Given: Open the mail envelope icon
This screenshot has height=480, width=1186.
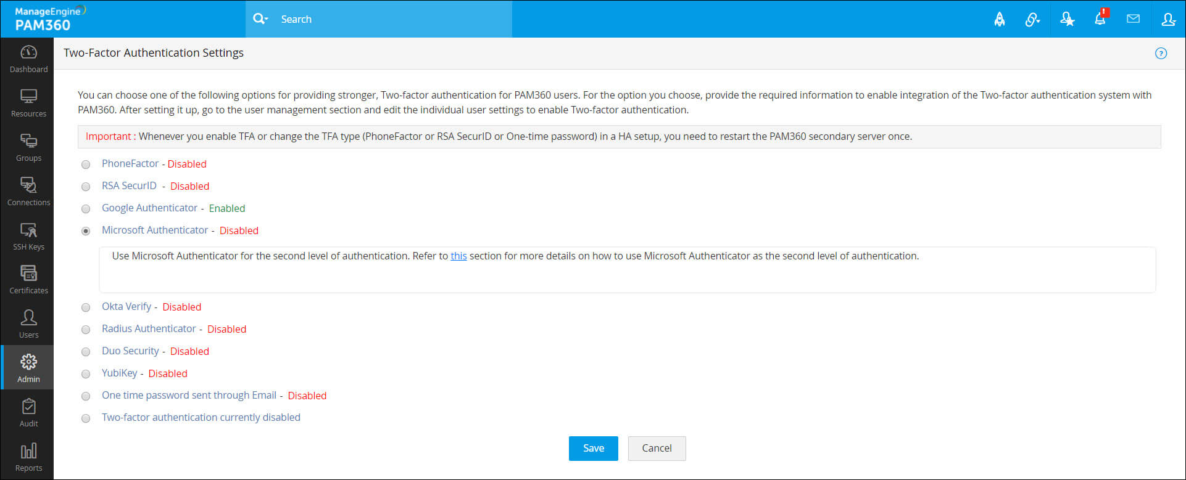Looking at the screenshot, I should point(1133,19).
